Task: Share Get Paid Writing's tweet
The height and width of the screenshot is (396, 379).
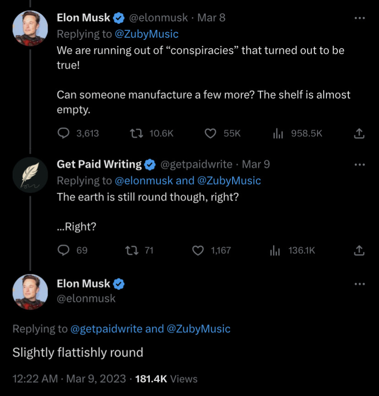Action: click(x=359, y=251)
